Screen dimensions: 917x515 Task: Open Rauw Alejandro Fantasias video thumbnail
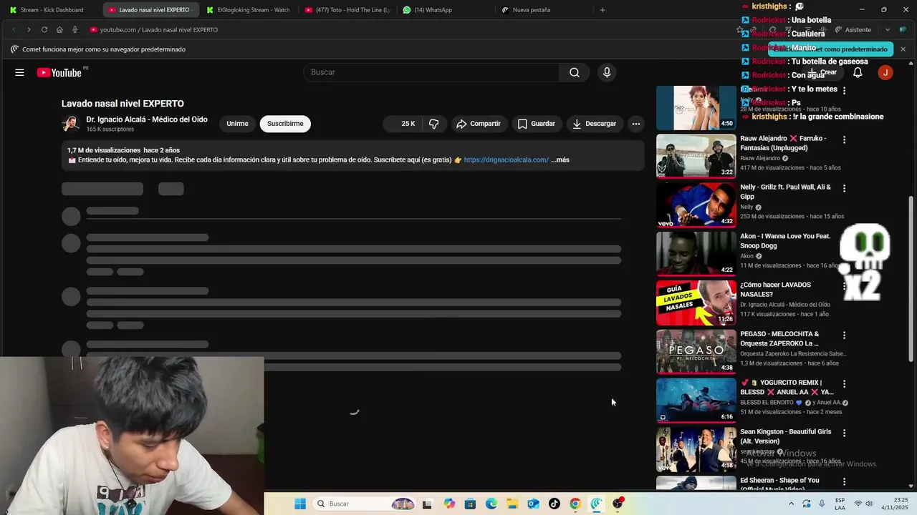point(696,156)
